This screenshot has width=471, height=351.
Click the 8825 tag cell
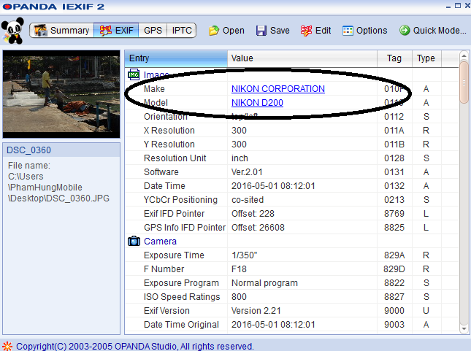[x=394, y=227]
